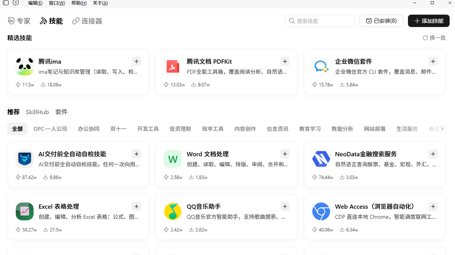Open the 腾讯ima skill card title

50,61
